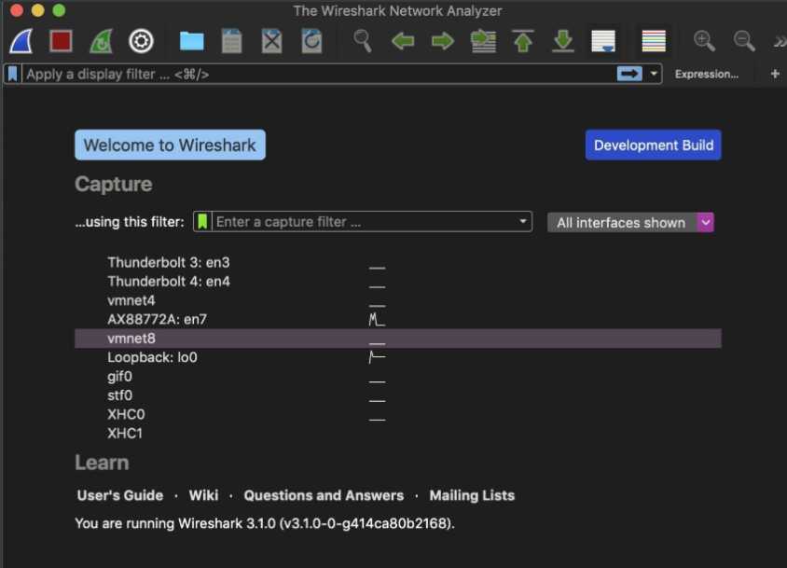Image resolution: width=787 pixels, height=568 pixels.
Task: Click the Capture section heading
Action: (114, 185)
